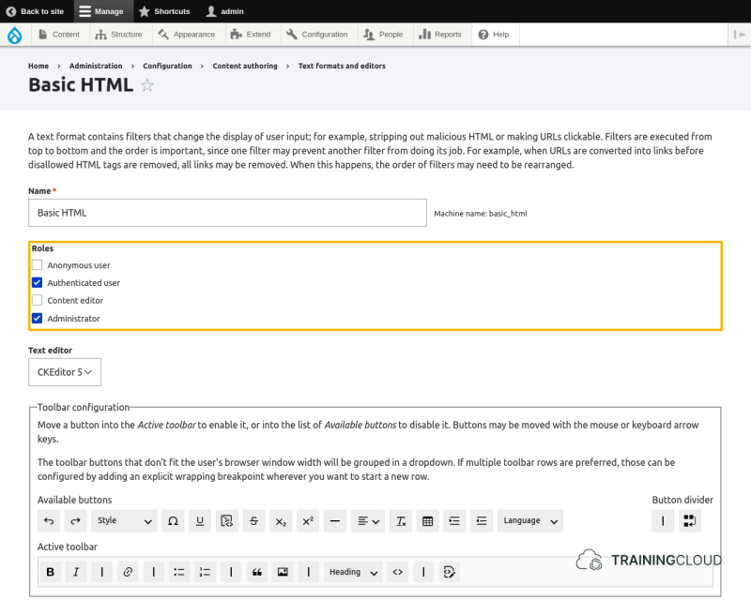Select the Remove Format button
Image resolution: width=751 pixels, height=600 pixels.
(x=401, y=520)
